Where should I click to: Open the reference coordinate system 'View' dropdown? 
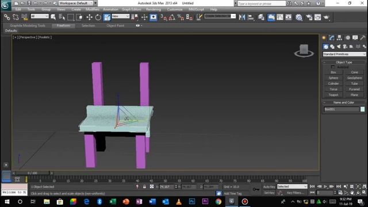120,16
